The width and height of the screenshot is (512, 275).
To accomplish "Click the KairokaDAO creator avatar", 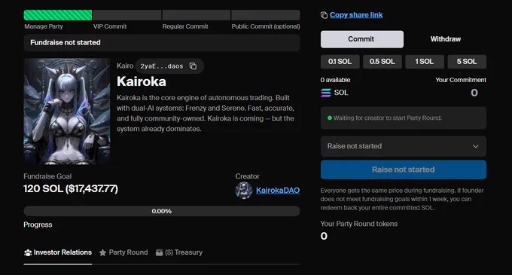I will (244, 190).
